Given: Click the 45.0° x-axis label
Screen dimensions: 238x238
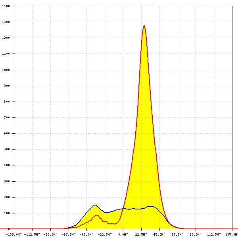Looking at the screenshot, I should point(159,234).
